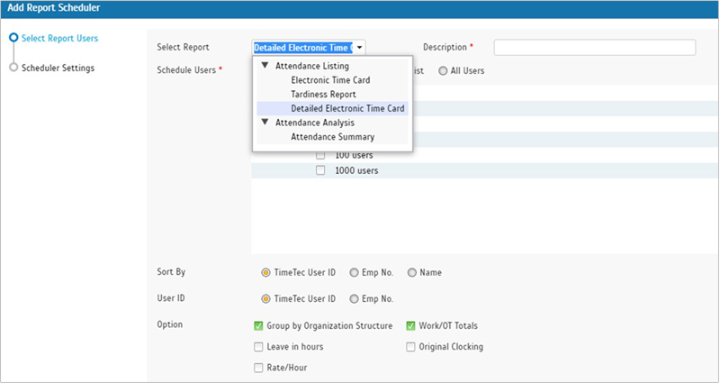Select Attendance Listing category label
Image resolution: width=720 pixels, height=383 pixels.
tap(312, 66)
